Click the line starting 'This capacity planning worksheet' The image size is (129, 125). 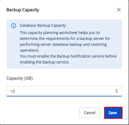(60, 33)
